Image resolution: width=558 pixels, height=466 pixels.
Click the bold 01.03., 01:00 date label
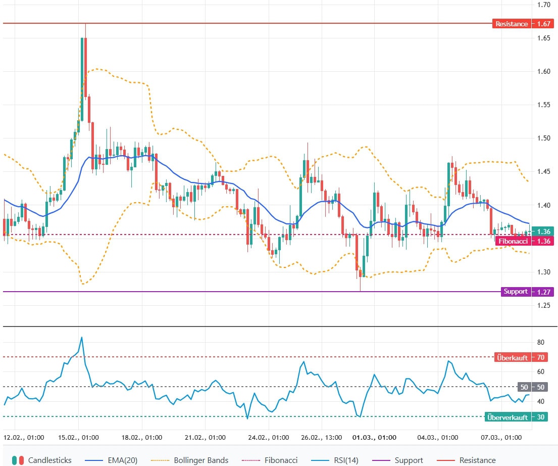pos(374,438)
